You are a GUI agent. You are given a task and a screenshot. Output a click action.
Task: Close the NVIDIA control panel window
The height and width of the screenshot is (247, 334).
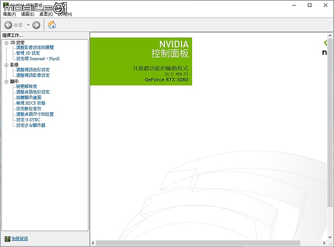[x=326, y=5]
